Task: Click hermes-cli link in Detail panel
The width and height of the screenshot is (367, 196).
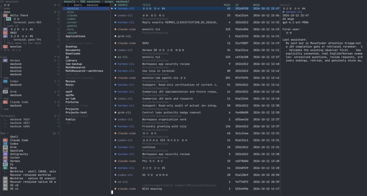Action: coord(294,12)
